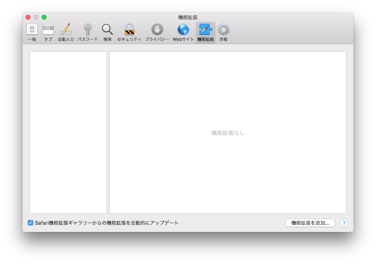
Task: Click the Safari機能拡張ギャラリー auto-update label text
Action: coord(107,223)
